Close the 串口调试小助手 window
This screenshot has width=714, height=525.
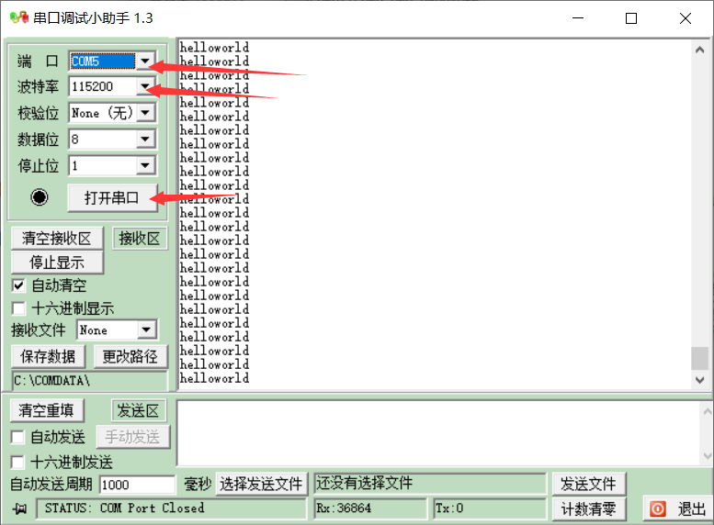click(x=685, y=18)
